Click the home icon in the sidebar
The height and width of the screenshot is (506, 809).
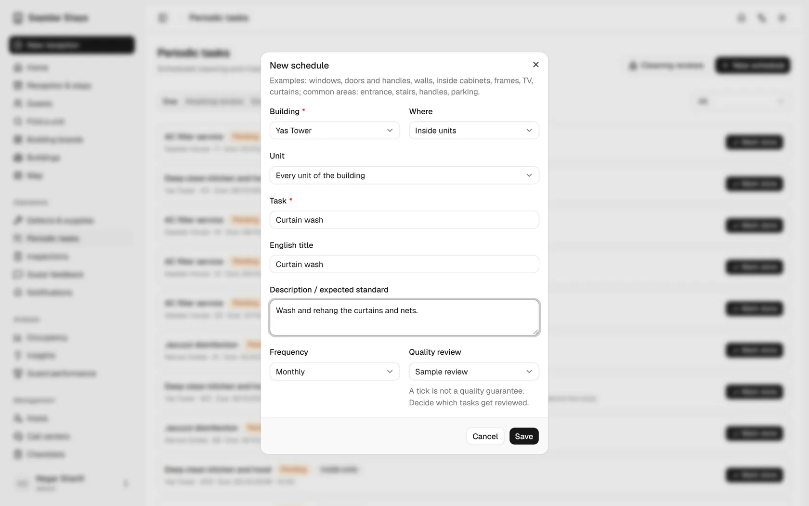pos(18,67)
